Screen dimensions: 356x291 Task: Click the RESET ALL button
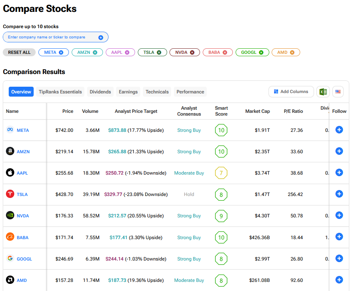click(19, 52)
